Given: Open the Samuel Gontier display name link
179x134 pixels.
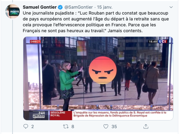Looking at the screenshot, I should pyautogui.click(x=40, y=7).
